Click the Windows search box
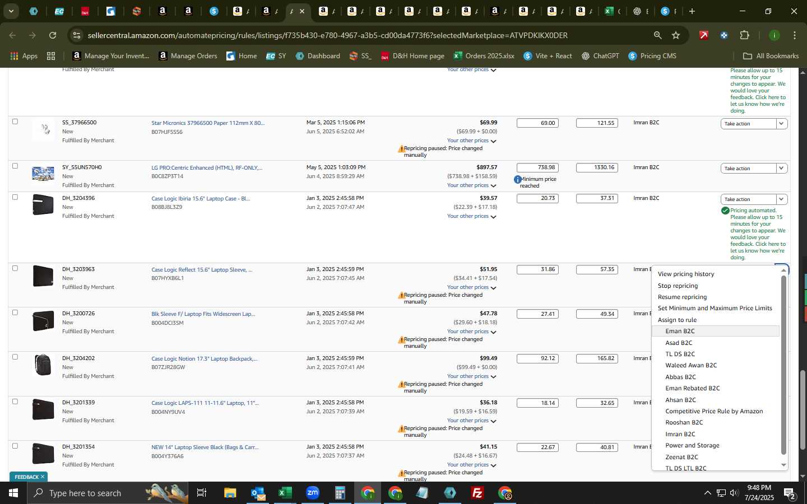This screenshot has height=504, width=807. pyautogui.click(x=107, y=493)
